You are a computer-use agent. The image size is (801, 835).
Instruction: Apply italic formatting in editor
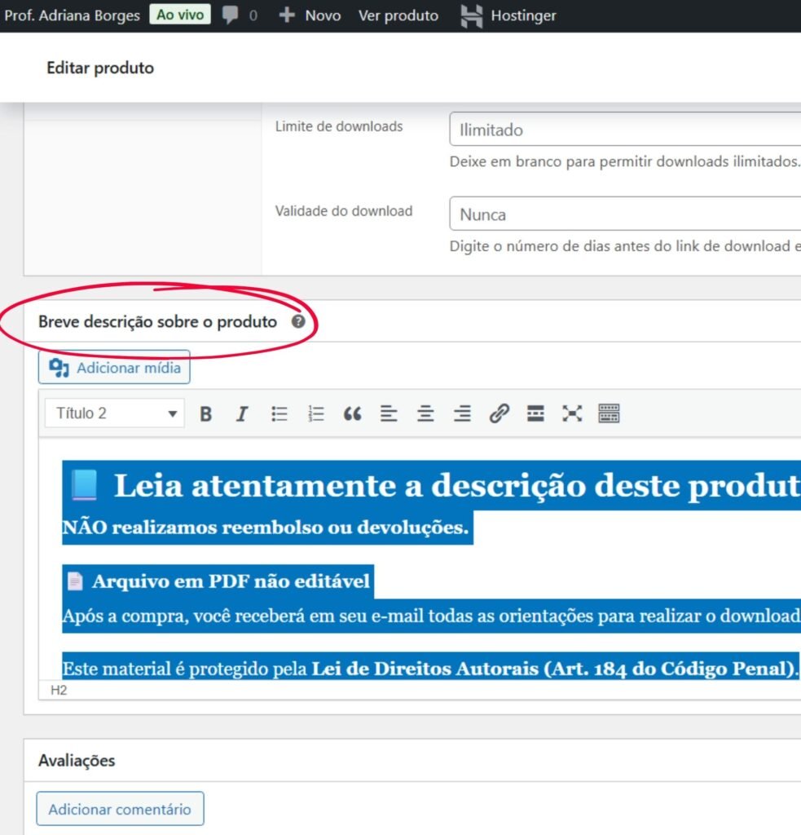click(242, 413)
